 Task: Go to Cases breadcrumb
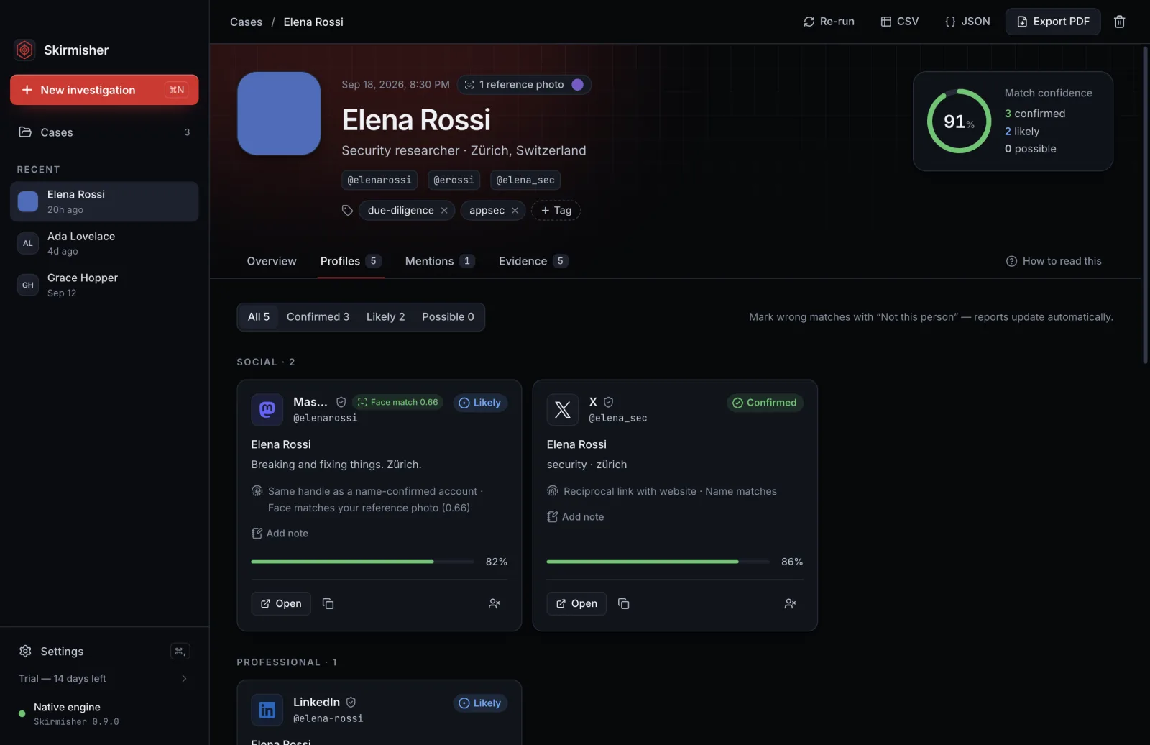pos(246,22)
